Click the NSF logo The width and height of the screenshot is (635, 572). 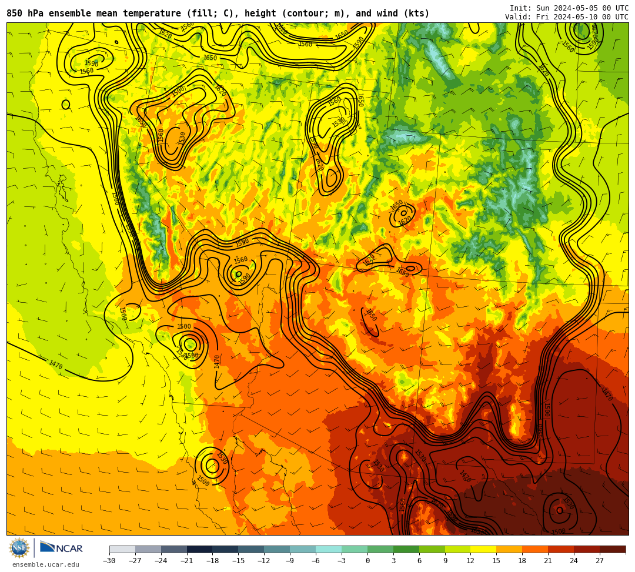[x=19, y=548]
